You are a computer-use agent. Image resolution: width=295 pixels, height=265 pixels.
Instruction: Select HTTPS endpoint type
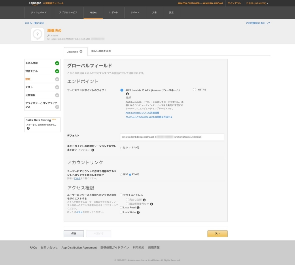coord(194,89)
